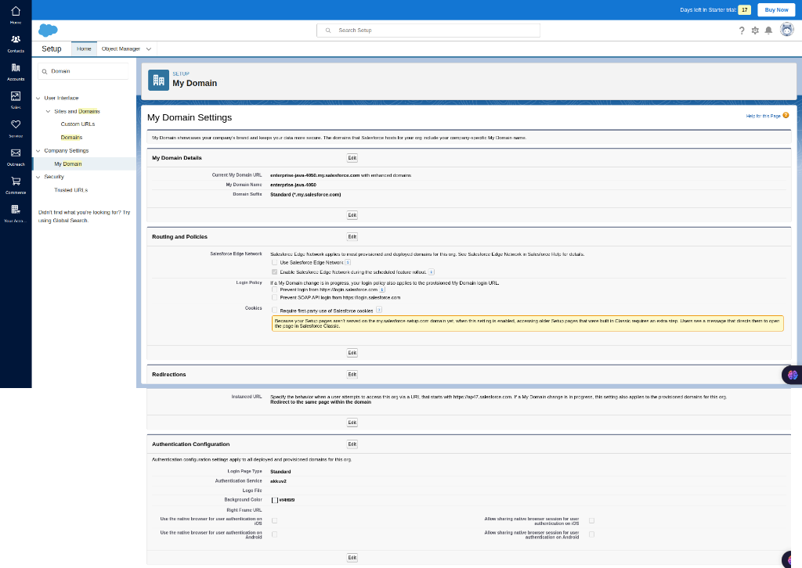Toggle Require first-party use of Salesforce cookies
Image resolution: width=802 pixels, height=568 pixels.
pos(274,311)
